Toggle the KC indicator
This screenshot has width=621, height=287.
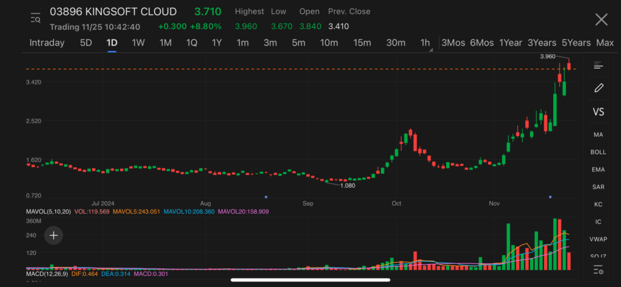click(598, 204)
